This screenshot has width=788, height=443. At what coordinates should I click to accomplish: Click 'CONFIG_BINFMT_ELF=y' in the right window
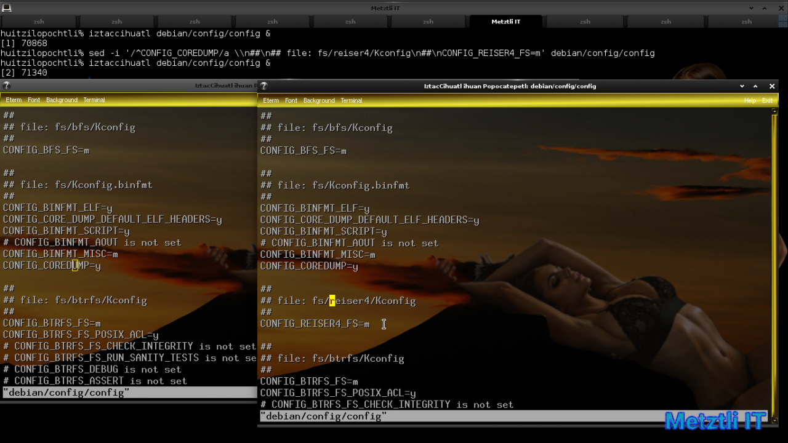[x=315, y=209]
